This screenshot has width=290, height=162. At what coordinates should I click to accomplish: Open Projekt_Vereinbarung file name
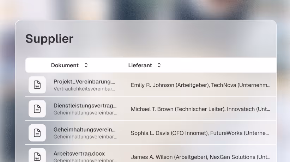(x=84, y=82)
